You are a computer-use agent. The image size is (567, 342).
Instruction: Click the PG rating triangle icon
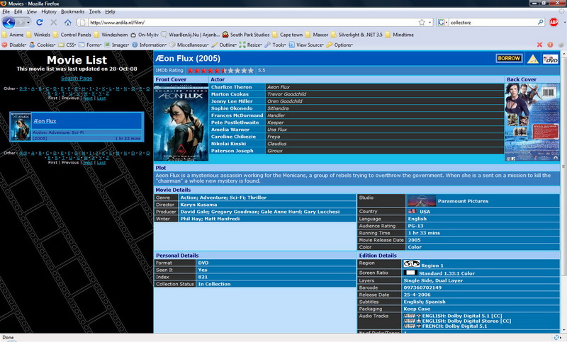(532, 59)
